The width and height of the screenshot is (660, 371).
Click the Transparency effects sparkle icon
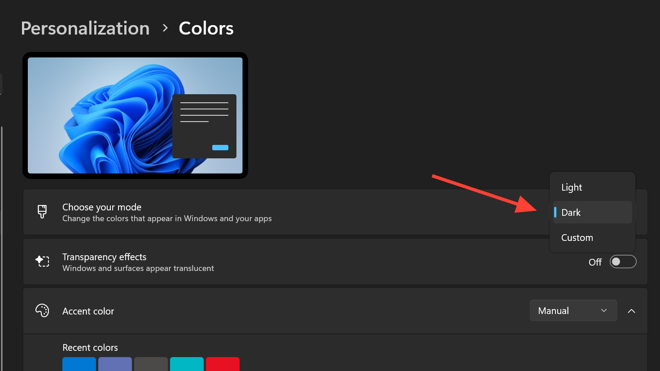tap(42, 262)
